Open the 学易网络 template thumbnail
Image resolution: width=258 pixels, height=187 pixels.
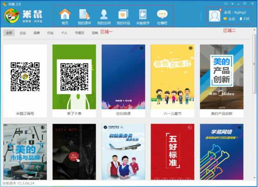tap(222, 152)
